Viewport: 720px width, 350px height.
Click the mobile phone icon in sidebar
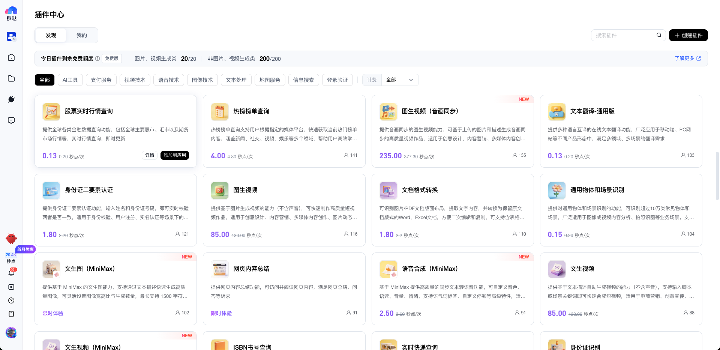(x=11, y=314)
